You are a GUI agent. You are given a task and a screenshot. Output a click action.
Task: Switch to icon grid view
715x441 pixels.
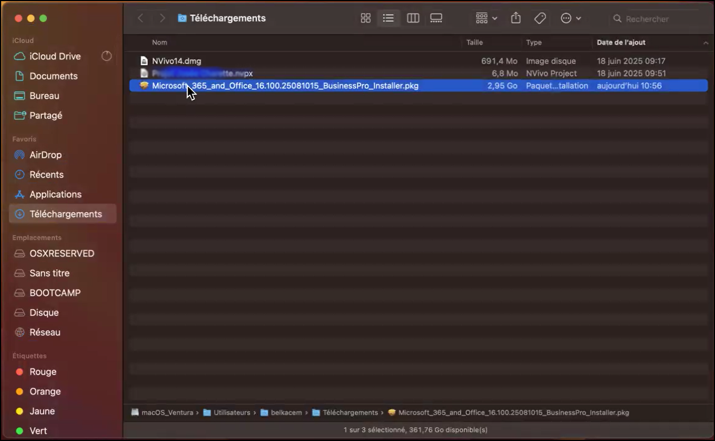366,18
